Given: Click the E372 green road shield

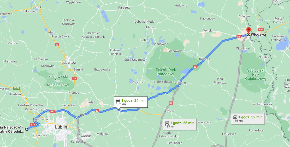Looking at the screenshot, I should pos(16,88).
